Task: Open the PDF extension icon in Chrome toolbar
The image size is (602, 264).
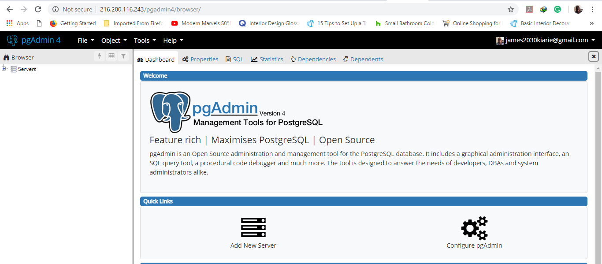Action: pyautogui.click(x=529, y=9)
